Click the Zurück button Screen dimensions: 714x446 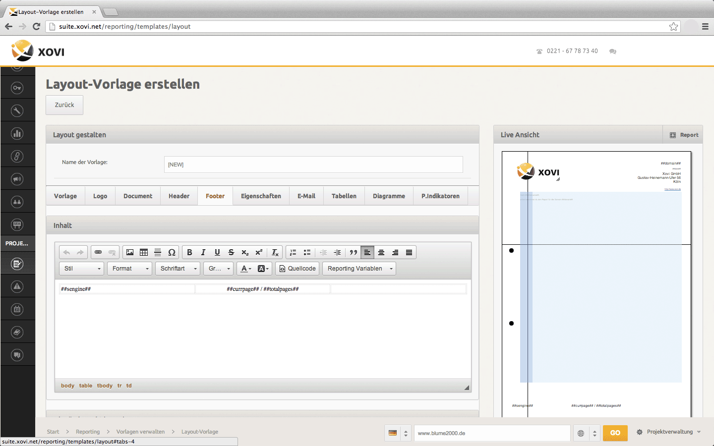point(64,105)
